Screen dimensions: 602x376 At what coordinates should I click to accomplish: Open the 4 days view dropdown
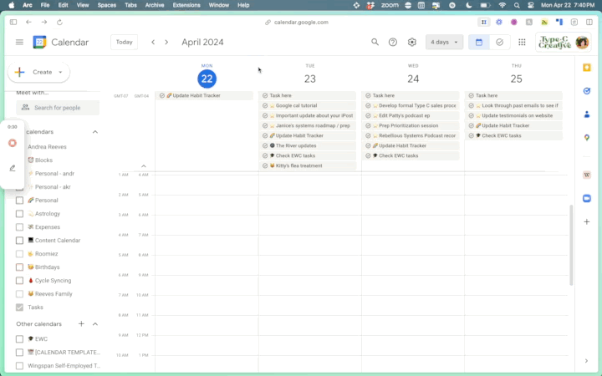444,42
